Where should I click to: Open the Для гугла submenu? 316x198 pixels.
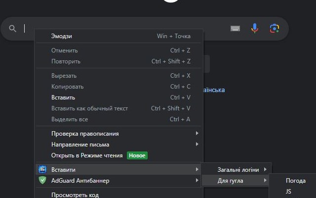click(x=231, y=181)
